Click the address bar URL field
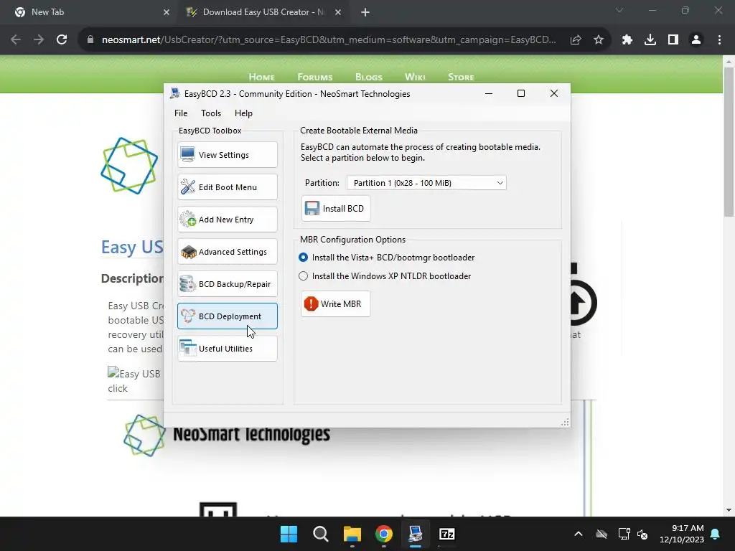Image resolution: width=735 pixels, height=551 pixels. coord(328,39)
